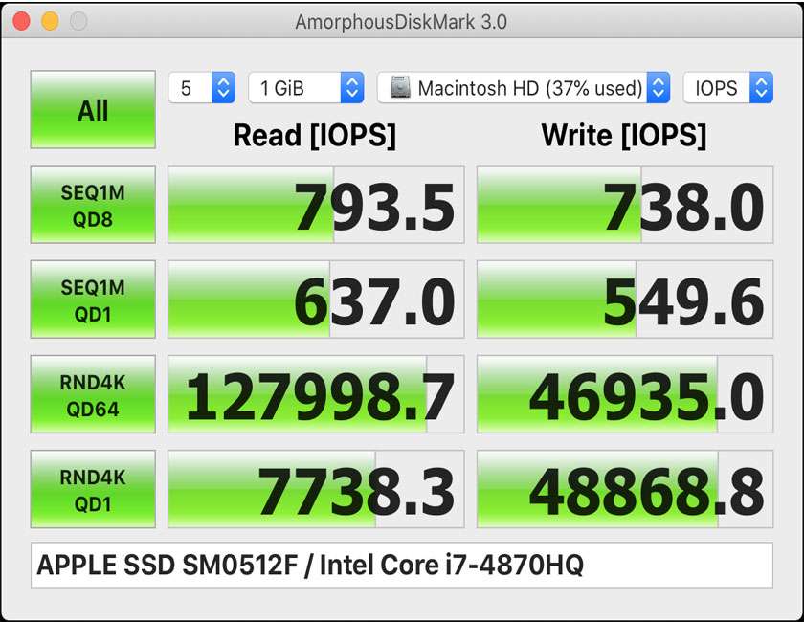Click the SEQ1M QD8 Read result bar

[316, 204]
